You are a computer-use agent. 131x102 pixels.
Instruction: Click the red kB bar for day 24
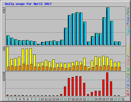96,93
